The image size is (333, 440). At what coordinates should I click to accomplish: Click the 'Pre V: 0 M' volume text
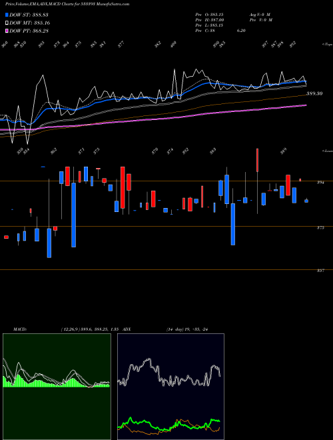pyautogui.click(x=262, y=20)
